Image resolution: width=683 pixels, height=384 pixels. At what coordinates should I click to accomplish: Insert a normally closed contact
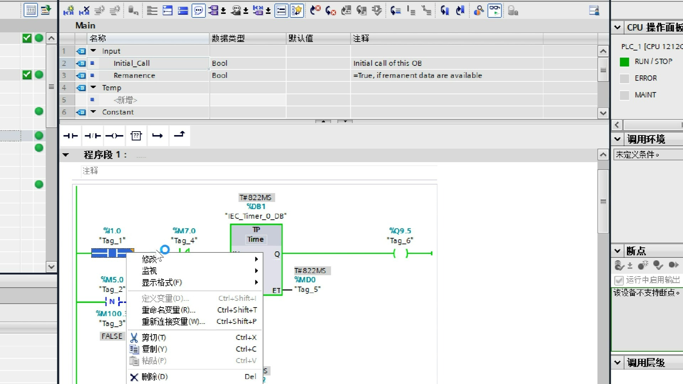(92, 135)
